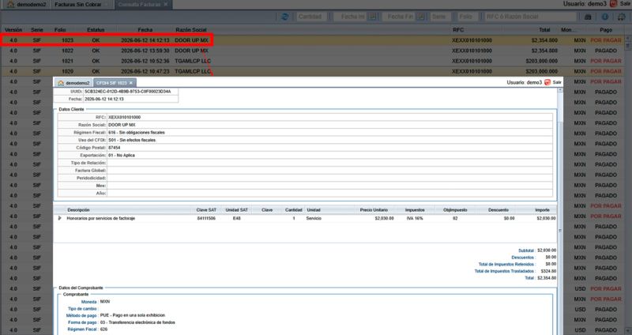
Task: Select the Consulta Facturas tab
Action: click(x=143, y=5)
